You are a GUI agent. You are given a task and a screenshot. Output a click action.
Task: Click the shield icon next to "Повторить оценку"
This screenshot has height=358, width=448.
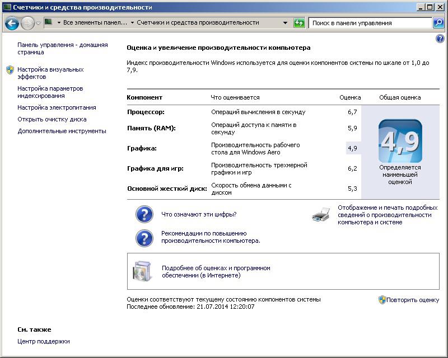coord(382,300)
